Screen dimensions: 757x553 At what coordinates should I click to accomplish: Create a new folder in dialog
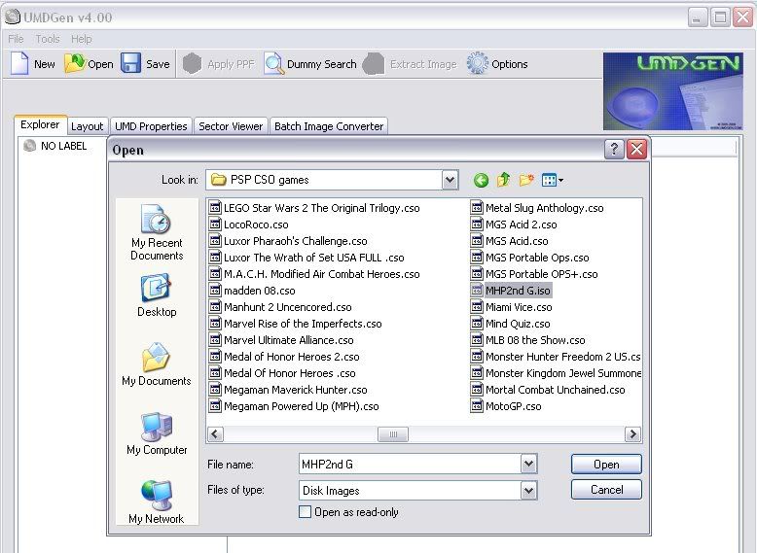(x=526, y=180)
